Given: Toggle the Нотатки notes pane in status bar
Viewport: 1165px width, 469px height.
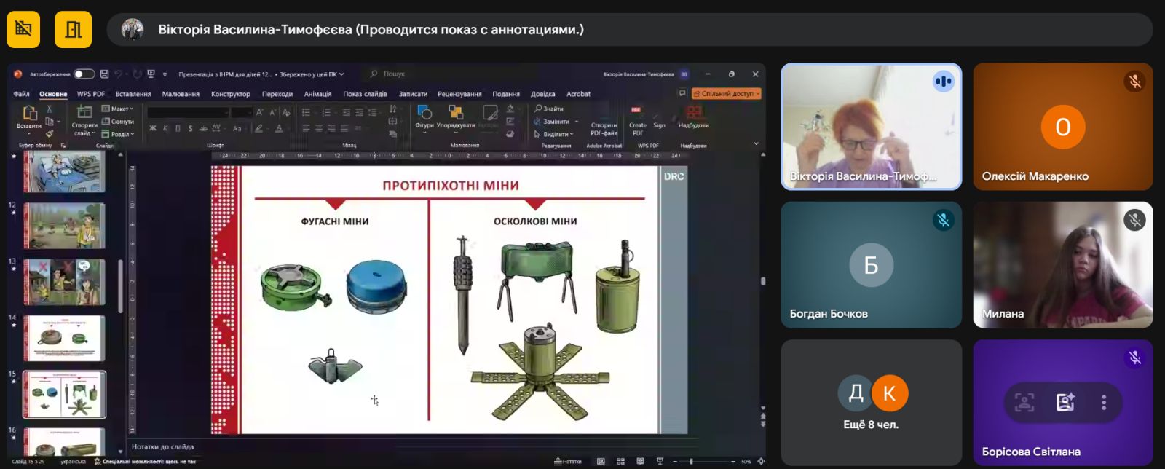Looking at the screenshot, I should point(568,461).
